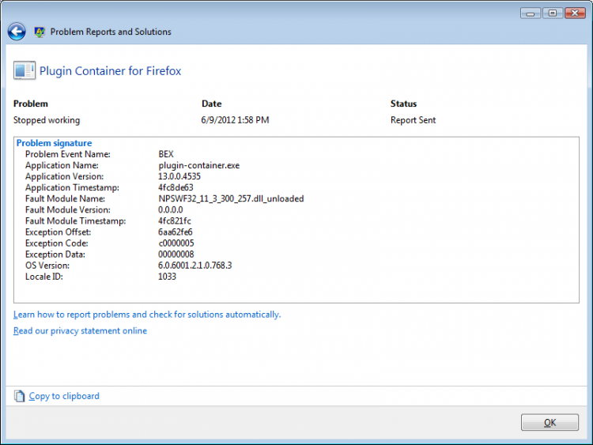Minimize the Problem Reports window
Image resolution: width=593 pixels, height=445 pixels.
coord(531,13)
